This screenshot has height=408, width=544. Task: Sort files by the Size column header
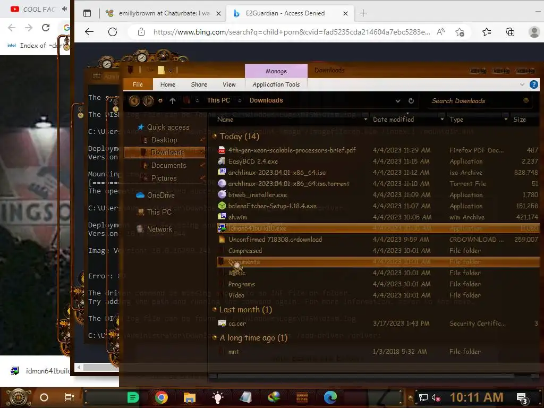[520, 120]
